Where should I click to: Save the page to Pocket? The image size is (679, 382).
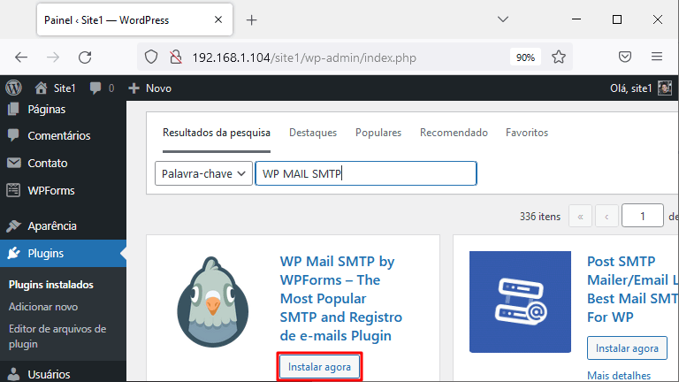pyautogui.click(x=625, y=57)
